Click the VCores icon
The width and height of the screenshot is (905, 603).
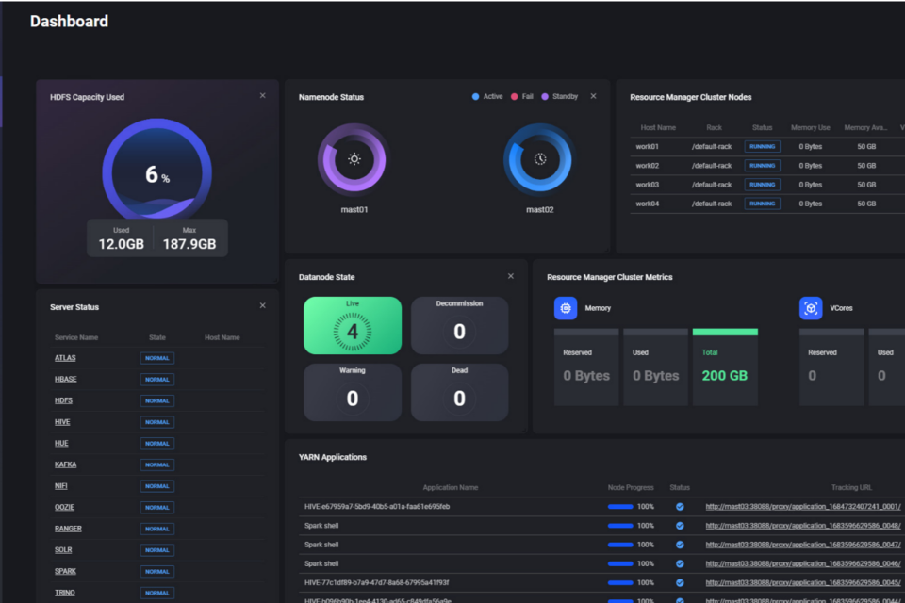click(811, 308)
